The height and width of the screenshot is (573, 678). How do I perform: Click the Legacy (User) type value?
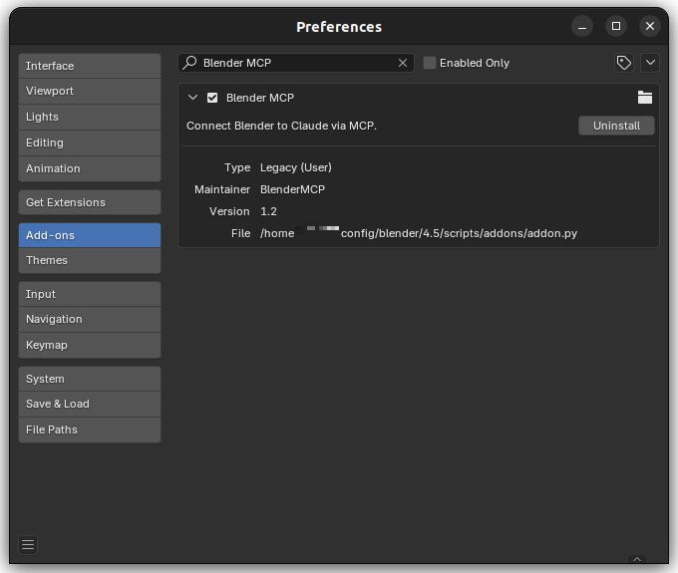[x=296, y=167]
